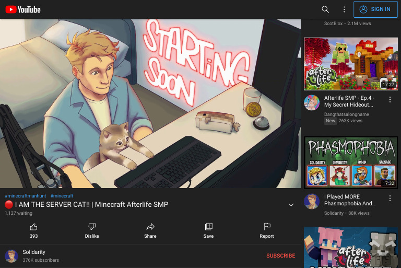Click the '376K subscribers' text
Viewport: 401px width, 268px height.
(41, 260)
